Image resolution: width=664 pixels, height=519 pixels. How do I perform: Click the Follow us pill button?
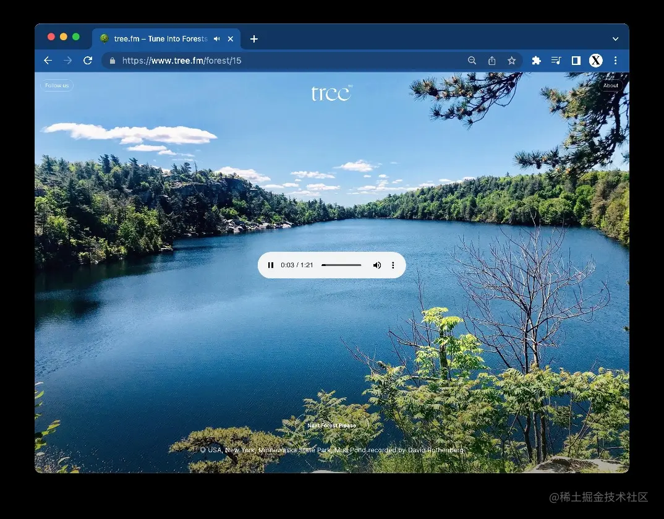tap(56, 85)
